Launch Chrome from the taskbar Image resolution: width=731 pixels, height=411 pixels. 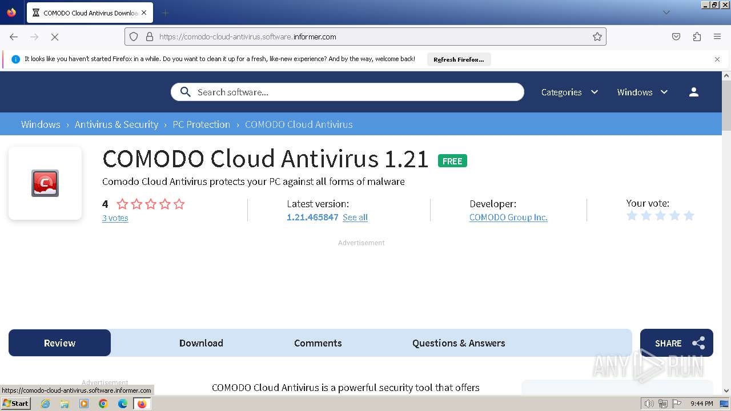tap(103, 404)
